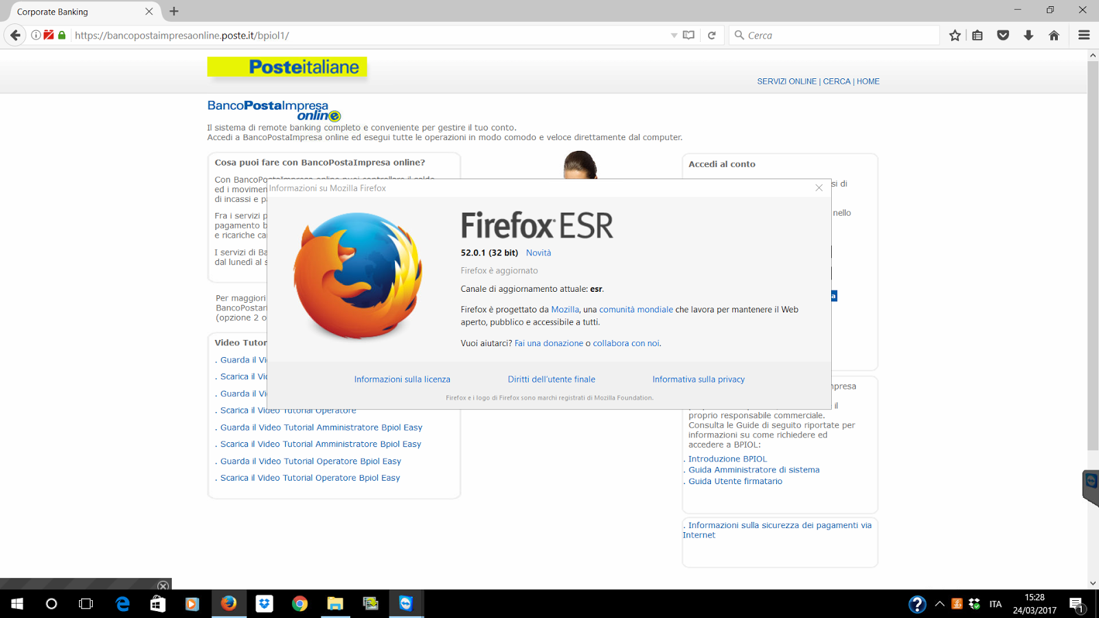Launch Microsoft Edge from taskbar
Screen dimensions: 1099x618
(122, 604)
